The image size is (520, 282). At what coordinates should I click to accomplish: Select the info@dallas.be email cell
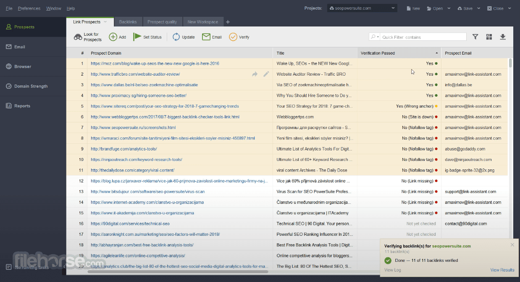(475, 85)
